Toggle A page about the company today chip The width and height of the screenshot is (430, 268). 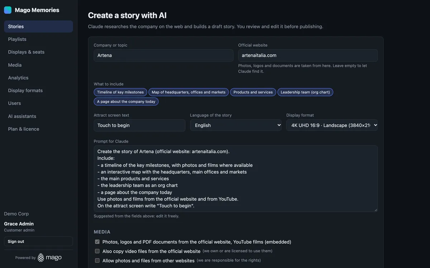[126, 101]
